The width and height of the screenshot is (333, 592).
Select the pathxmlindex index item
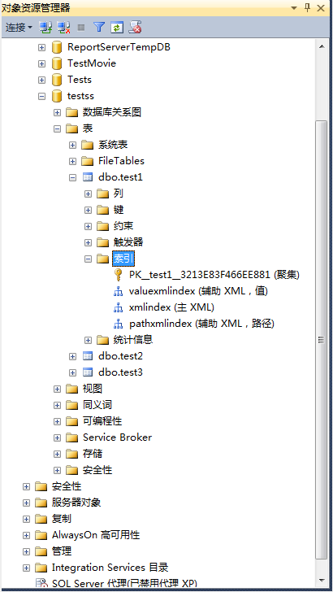(201, 324)
